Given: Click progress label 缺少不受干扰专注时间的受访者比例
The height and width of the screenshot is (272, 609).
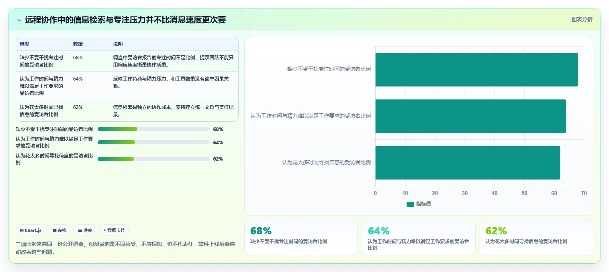Looking at the screenshot, I should tap(54, 129).
